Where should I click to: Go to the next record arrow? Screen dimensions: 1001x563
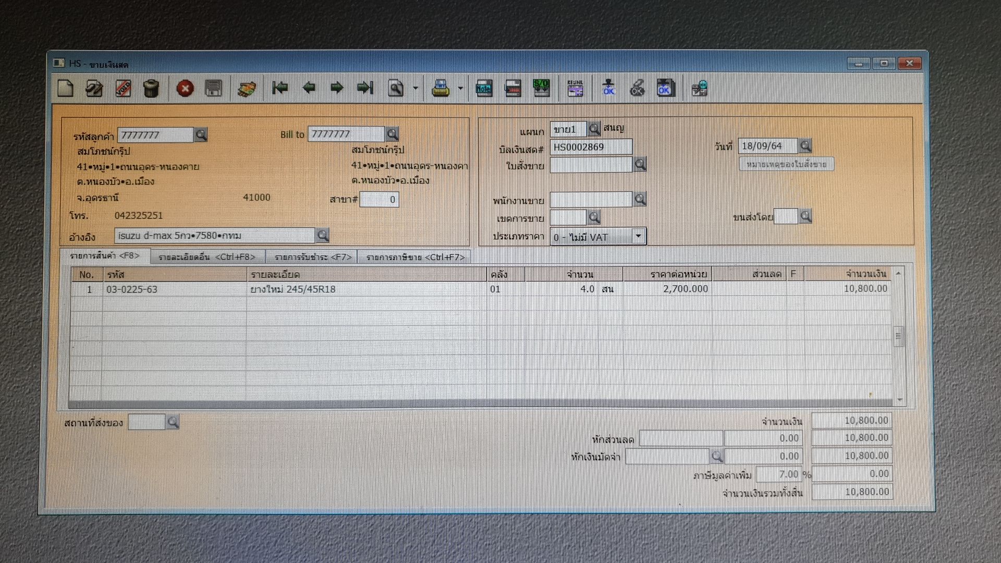point(337,88)
